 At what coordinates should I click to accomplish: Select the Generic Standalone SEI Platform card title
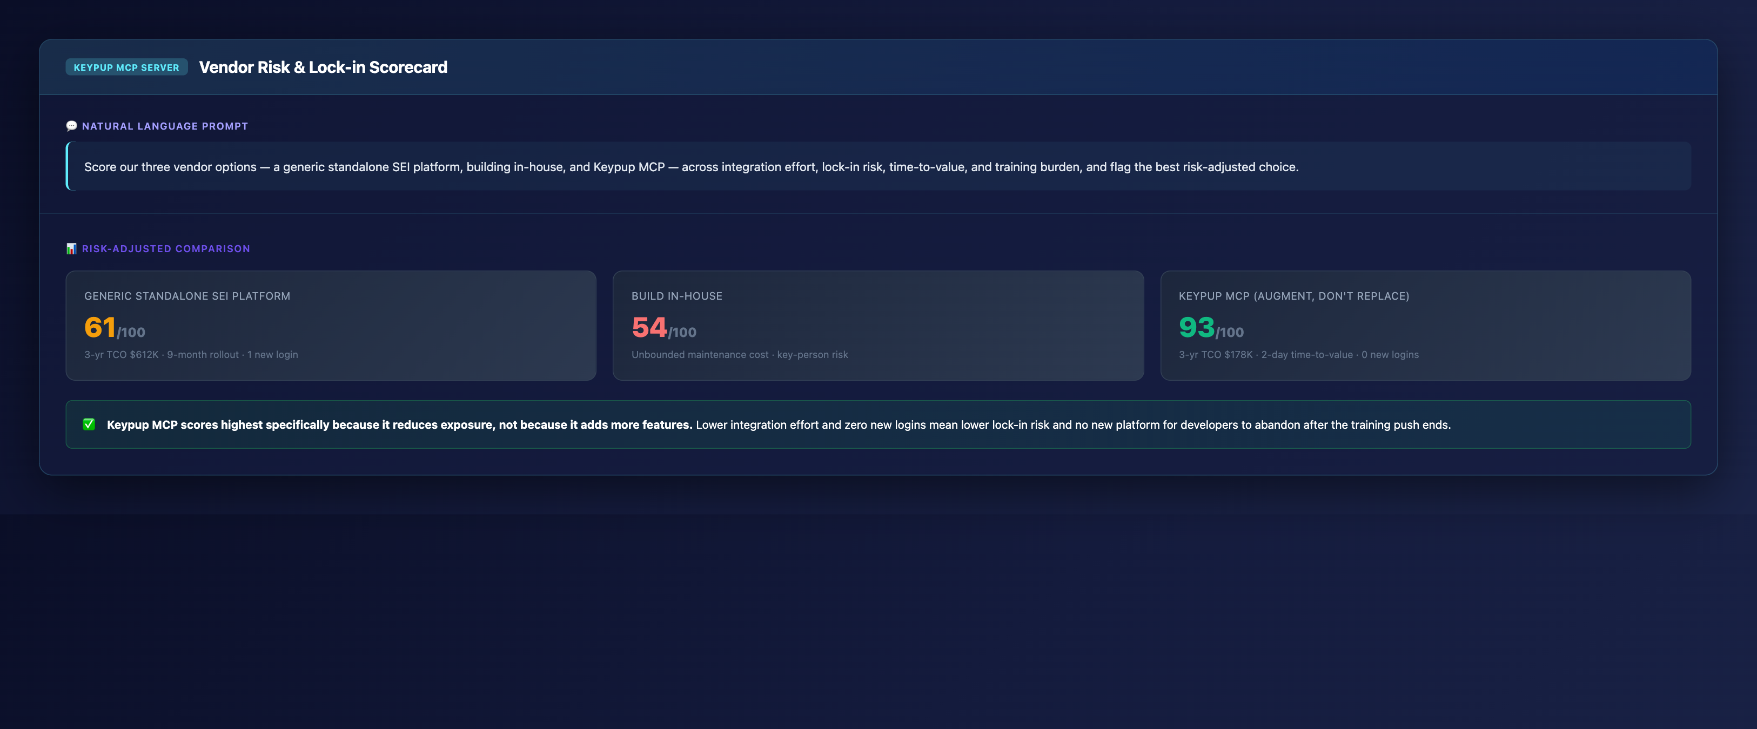pos(187,296)
